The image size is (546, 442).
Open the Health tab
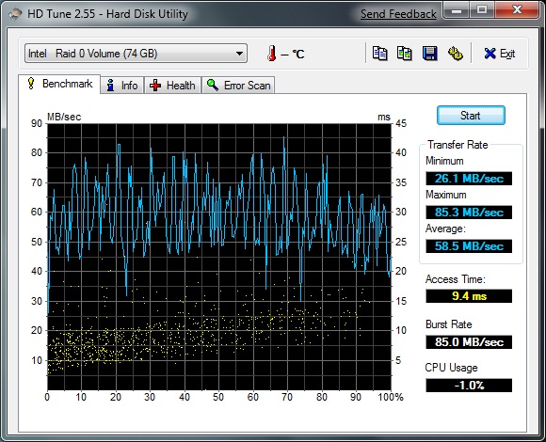[x=172, y=86]
